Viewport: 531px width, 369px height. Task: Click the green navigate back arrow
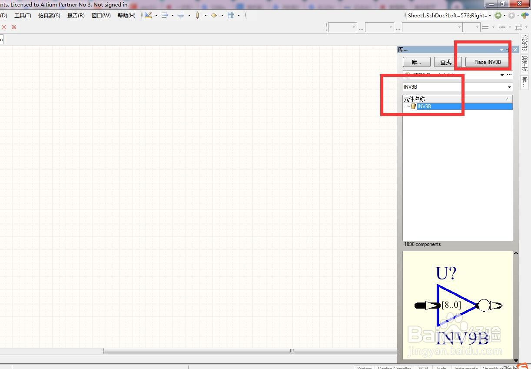click(498, 15)
